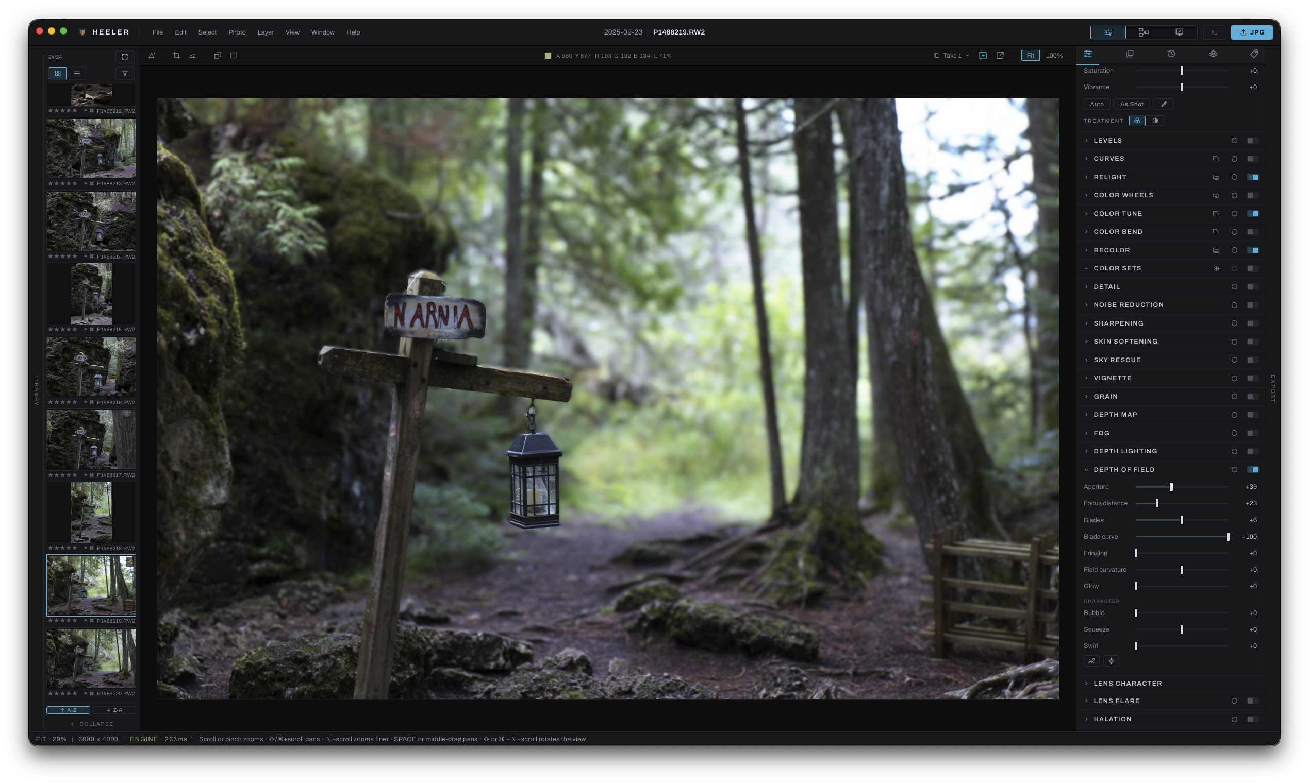Click the As Shot button

click(x=1131, y=104)
